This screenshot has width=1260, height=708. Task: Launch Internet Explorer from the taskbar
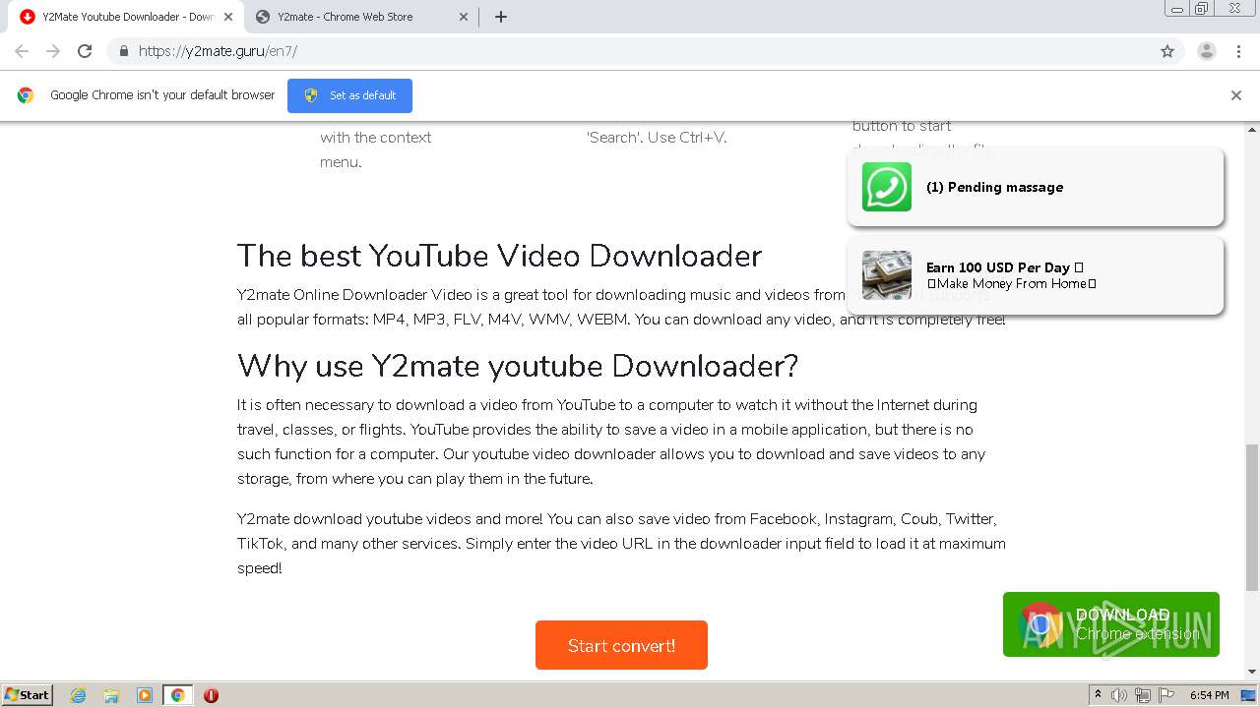tap(79, 695)
